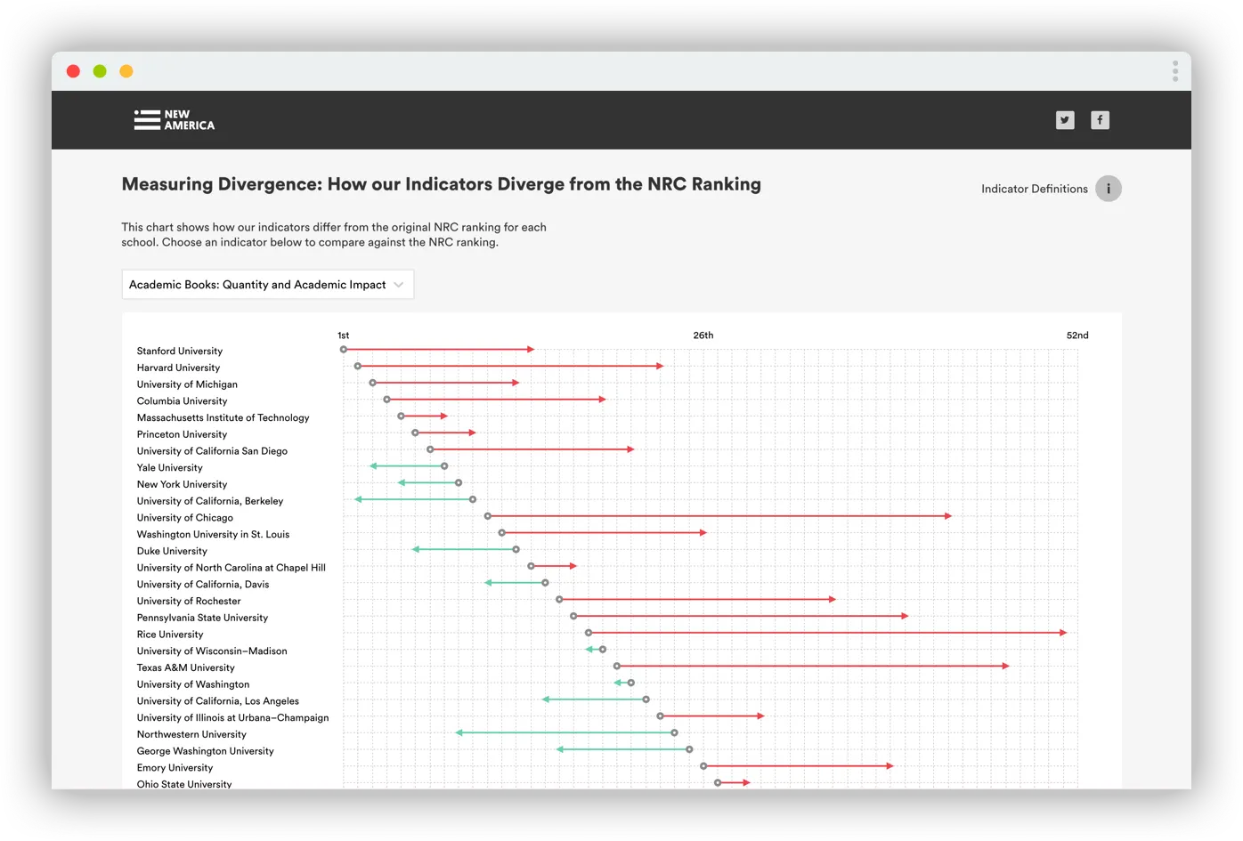Expand the indicator menu to pick another metric

267,284
